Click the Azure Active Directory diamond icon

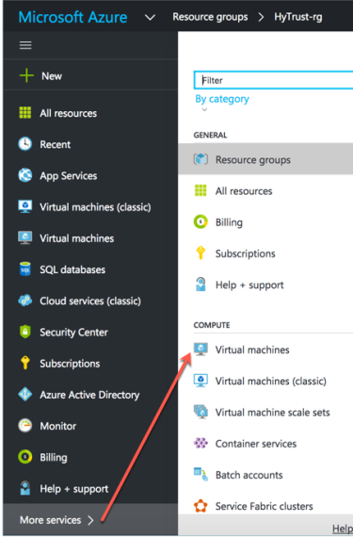point(25,395)
